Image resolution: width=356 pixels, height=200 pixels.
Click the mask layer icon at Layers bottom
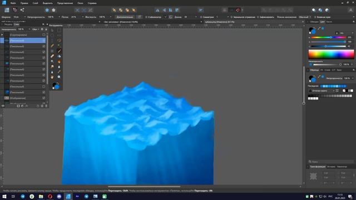[x=18, y=106]
